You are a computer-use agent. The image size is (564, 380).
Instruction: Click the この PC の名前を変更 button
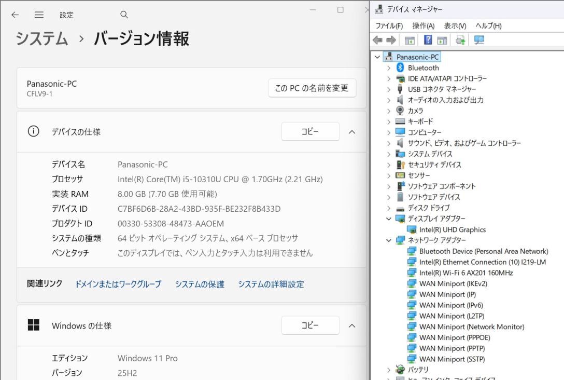click(312, 88)
